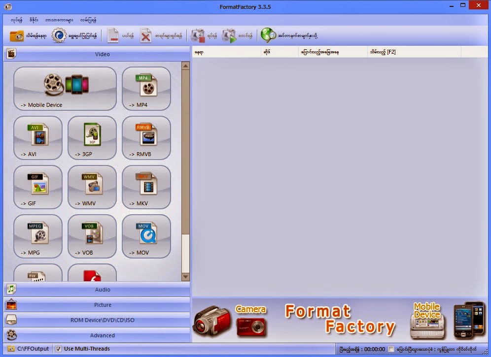The height and width of the screenshot is (357, 491).
Task: Choose the GIF conversion icon
Action: pos(38,187)
